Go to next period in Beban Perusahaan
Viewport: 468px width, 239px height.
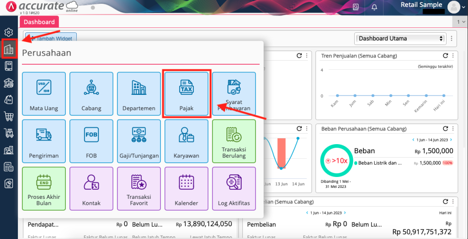(451, 140)
